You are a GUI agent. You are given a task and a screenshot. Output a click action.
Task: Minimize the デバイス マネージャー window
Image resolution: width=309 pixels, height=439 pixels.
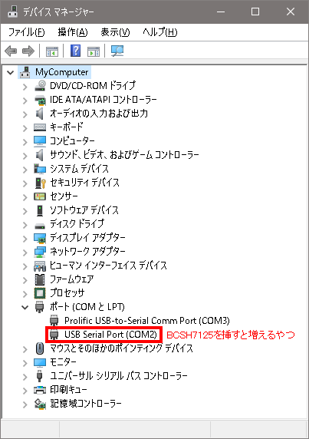[221, 12]
